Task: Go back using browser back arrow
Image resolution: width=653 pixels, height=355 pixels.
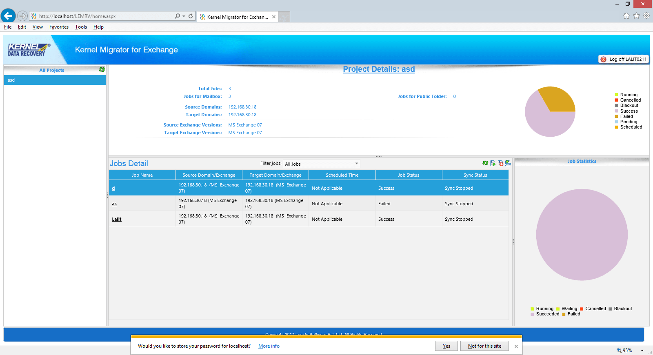Action: click(8, 16)
